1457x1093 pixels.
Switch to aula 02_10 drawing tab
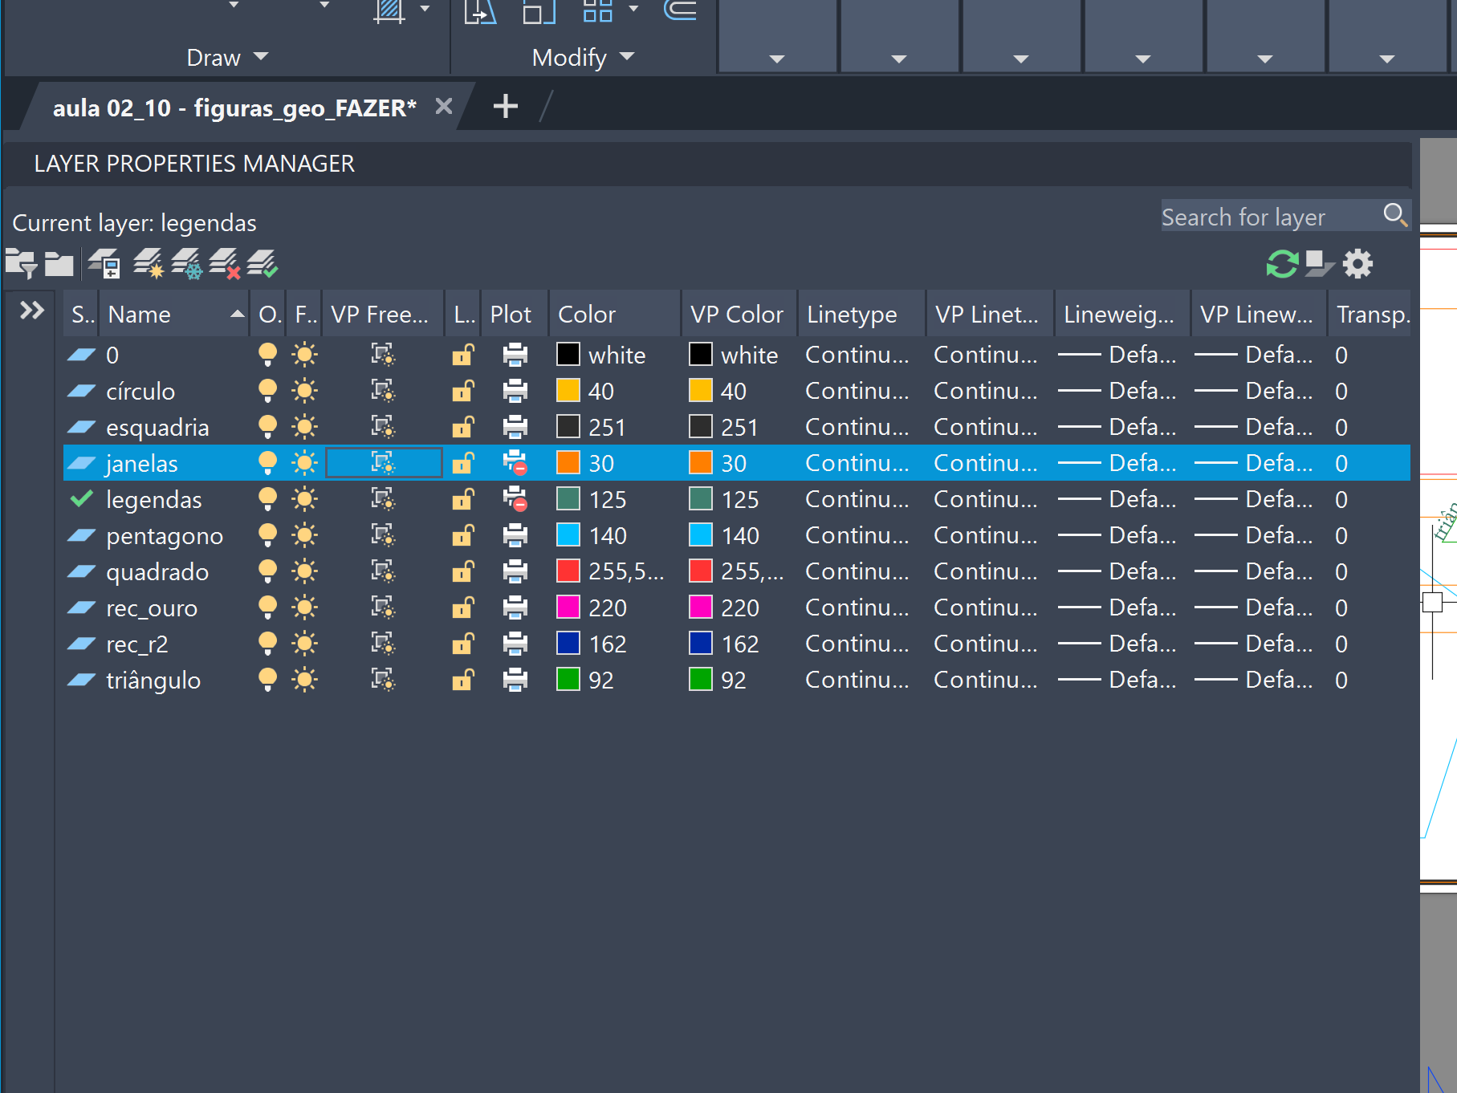click(x=234, y=108)
